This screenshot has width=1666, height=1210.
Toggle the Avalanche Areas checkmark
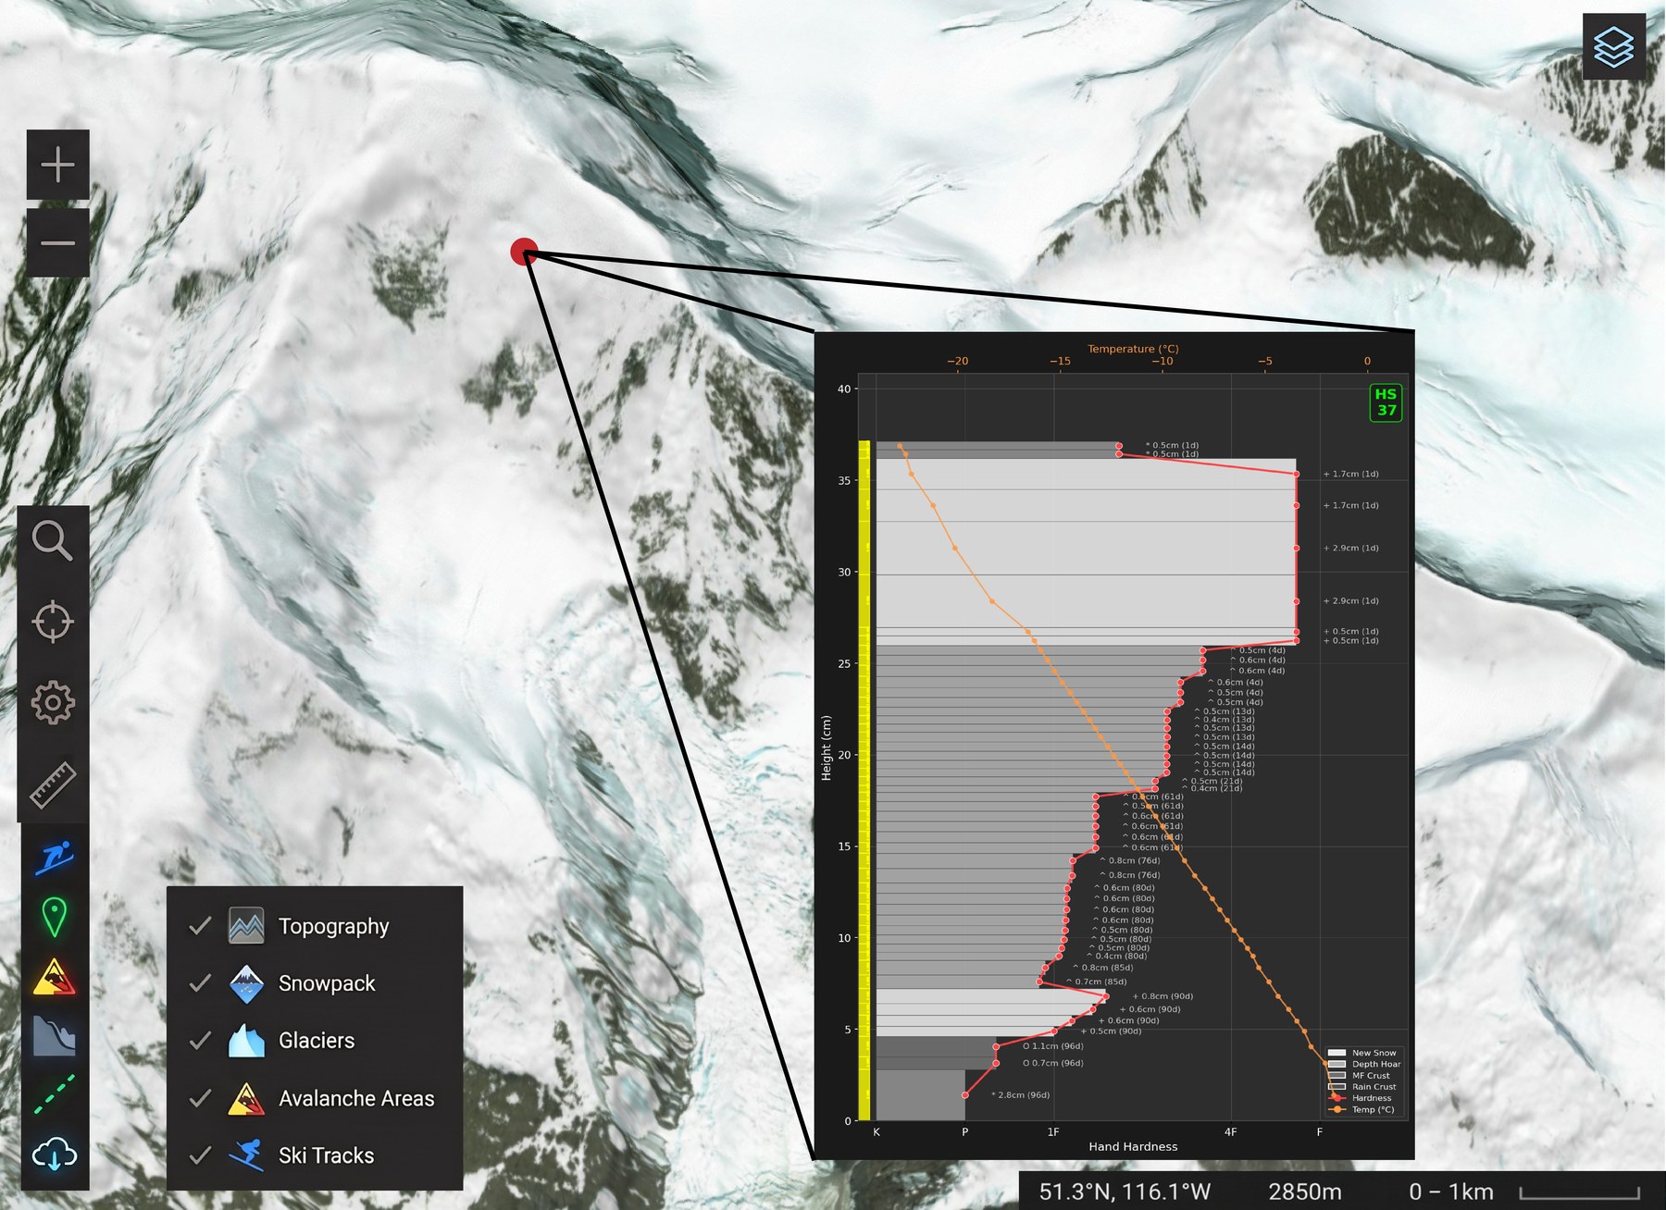point(200,1098)
